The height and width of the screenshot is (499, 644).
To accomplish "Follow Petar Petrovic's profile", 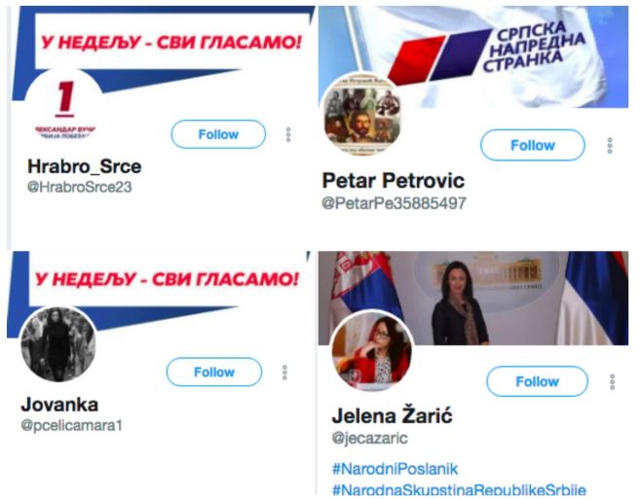I will [532, 145].
